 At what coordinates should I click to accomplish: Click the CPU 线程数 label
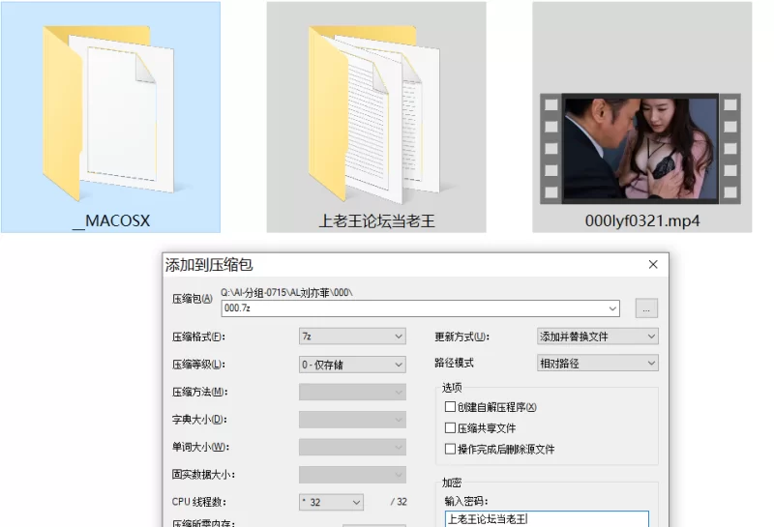[199, 502]
